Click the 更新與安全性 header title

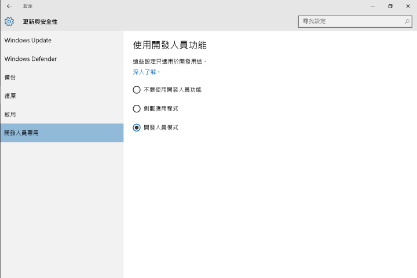coord(40,22)
